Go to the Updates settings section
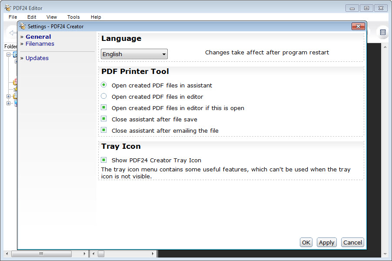Screen dimensions: 392x261 37,58
